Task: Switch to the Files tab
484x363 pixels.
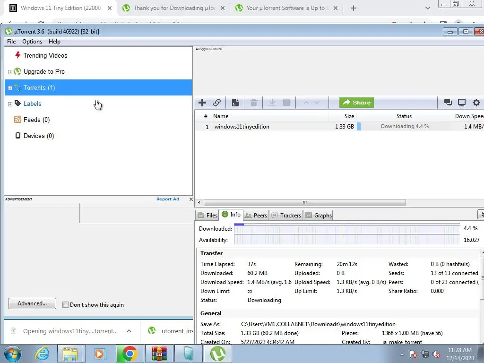Action: click(207, 216)
